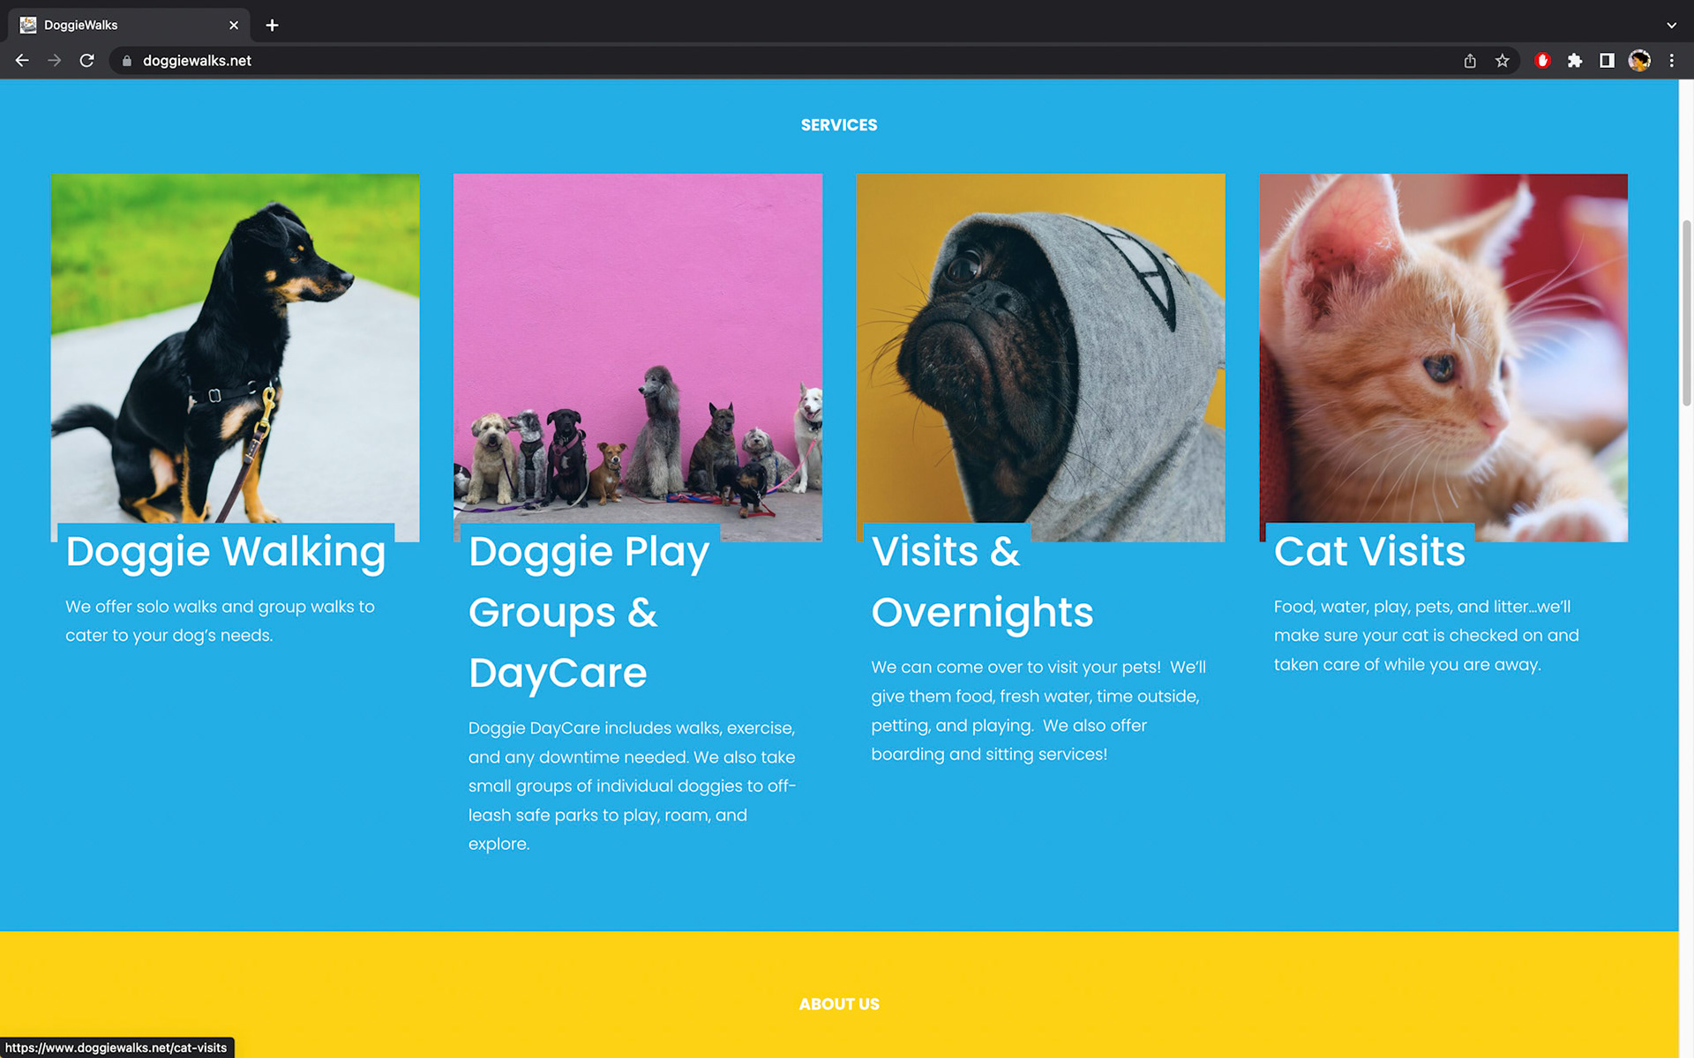
Task: Go back using the browser back arrow
Action: coord(22,61)
